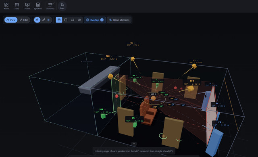Image resolution: width=258 pixels, height=157 pixels.
Task: Open the Acoustics section
Action: pos(50,6)
